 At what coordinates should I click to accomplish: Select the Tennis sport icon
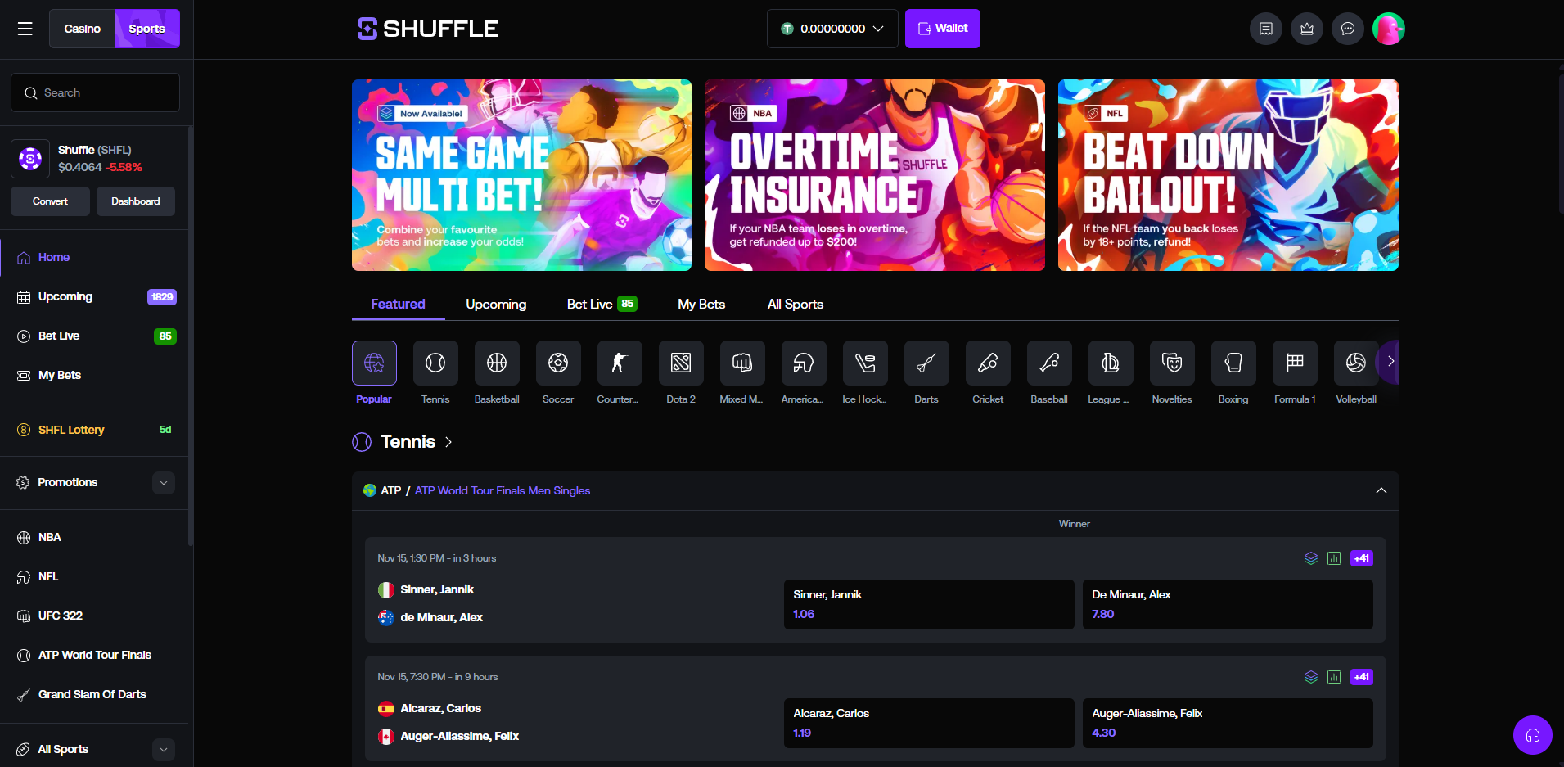coord(435,363)
